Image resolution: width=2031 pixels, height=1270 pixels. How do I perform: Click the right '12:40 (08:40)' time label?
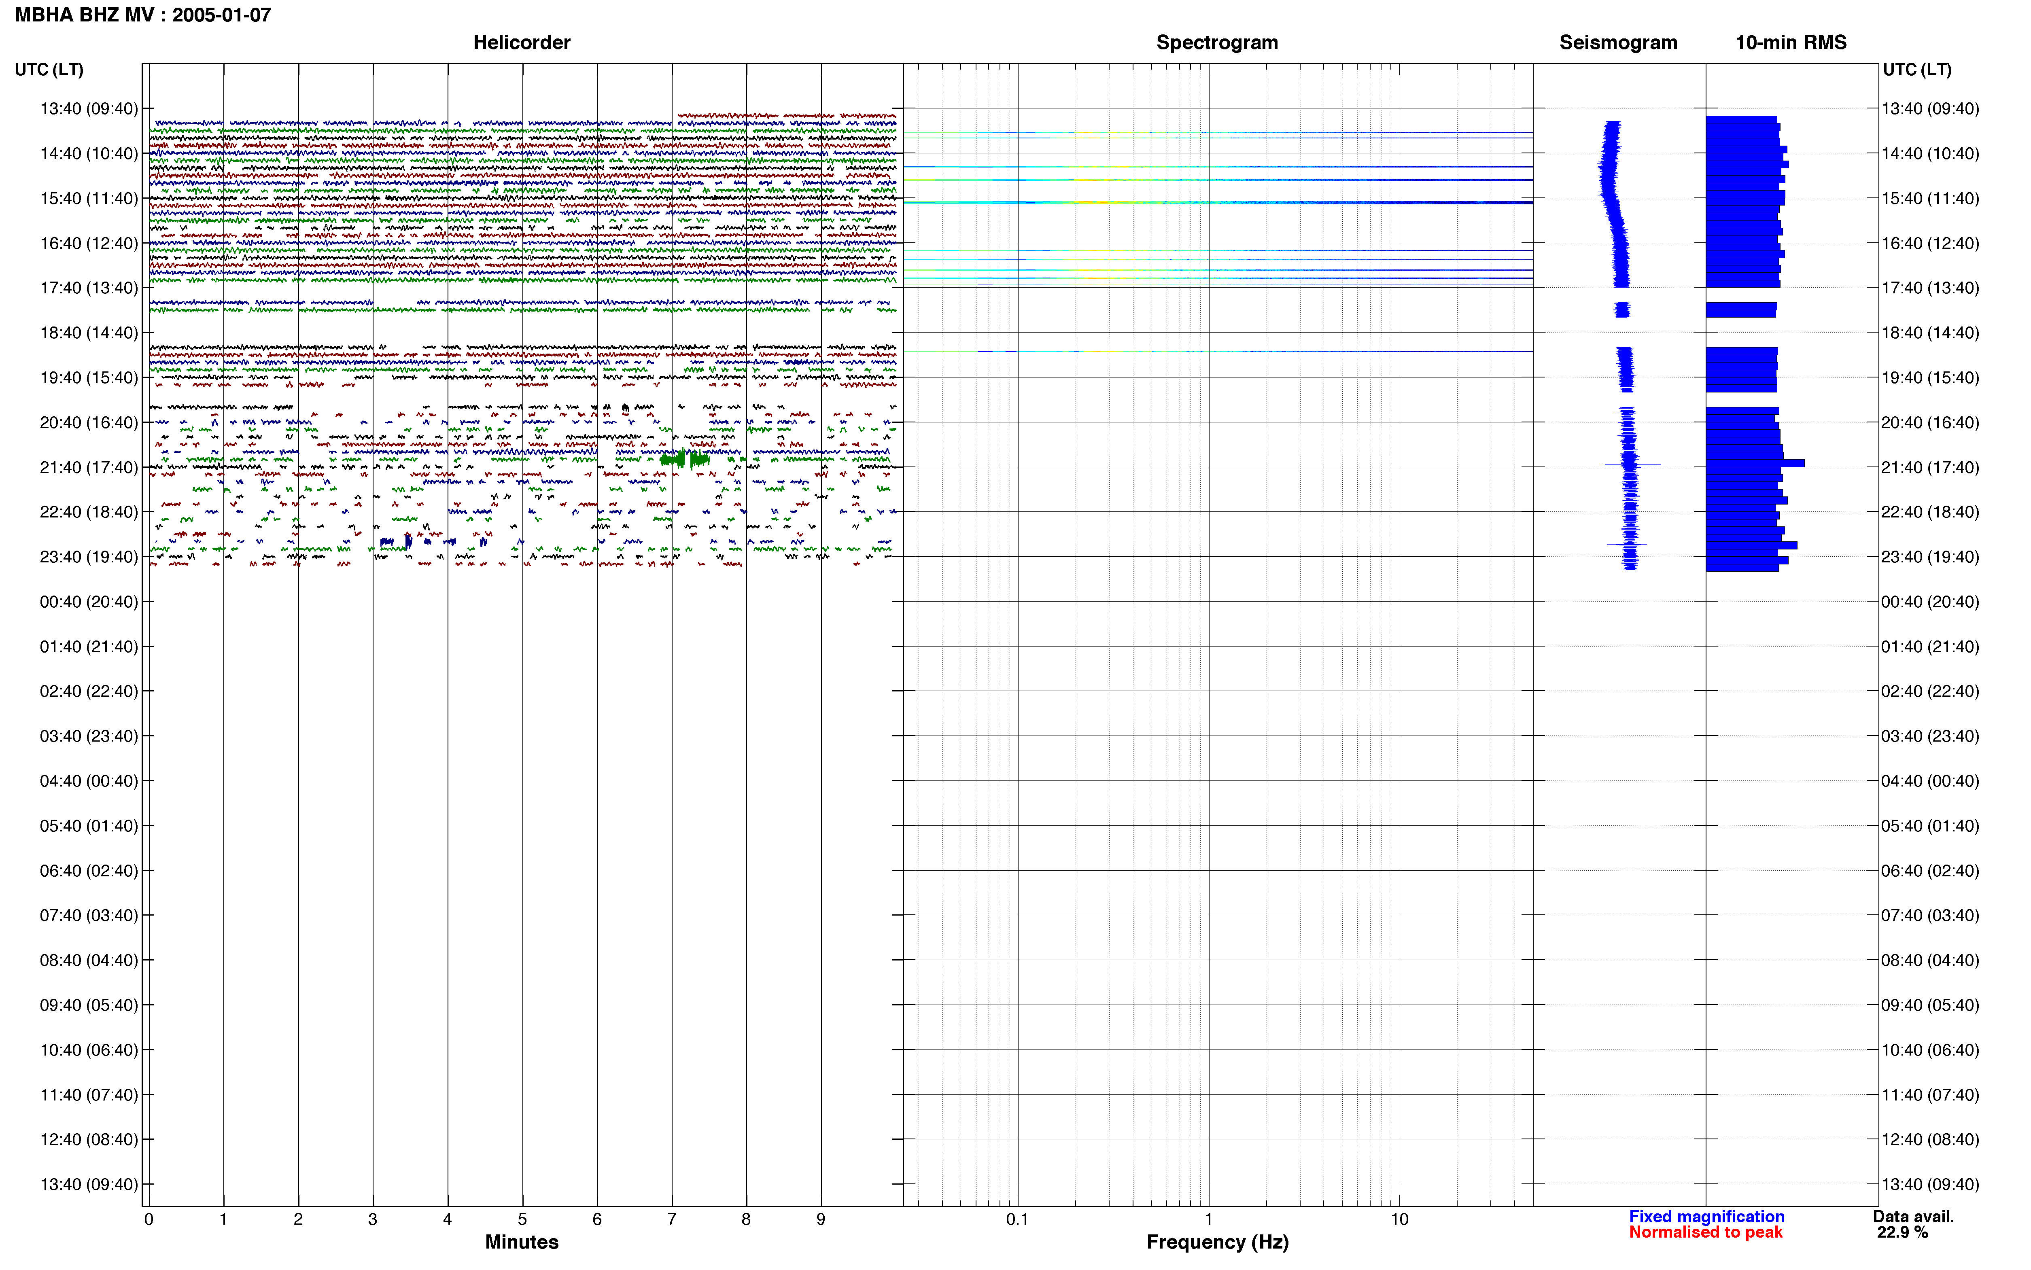pyautogui.click(x=1929, y=1140)
